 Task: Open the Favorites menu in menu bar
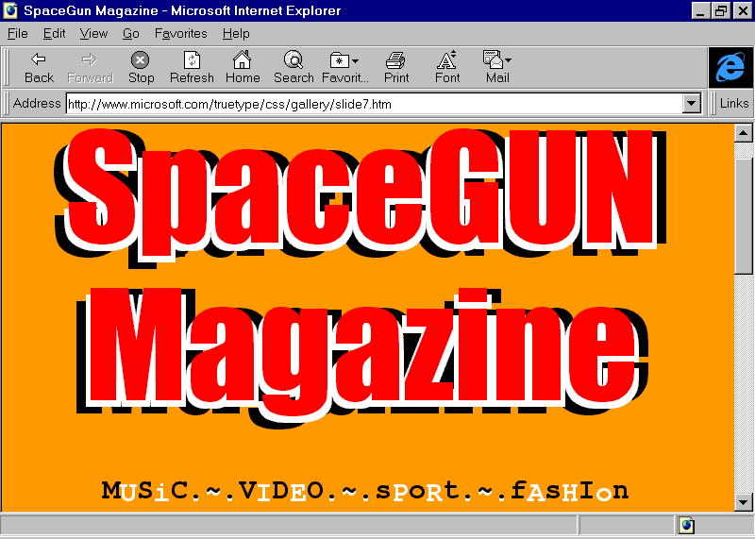coord(180,33)
